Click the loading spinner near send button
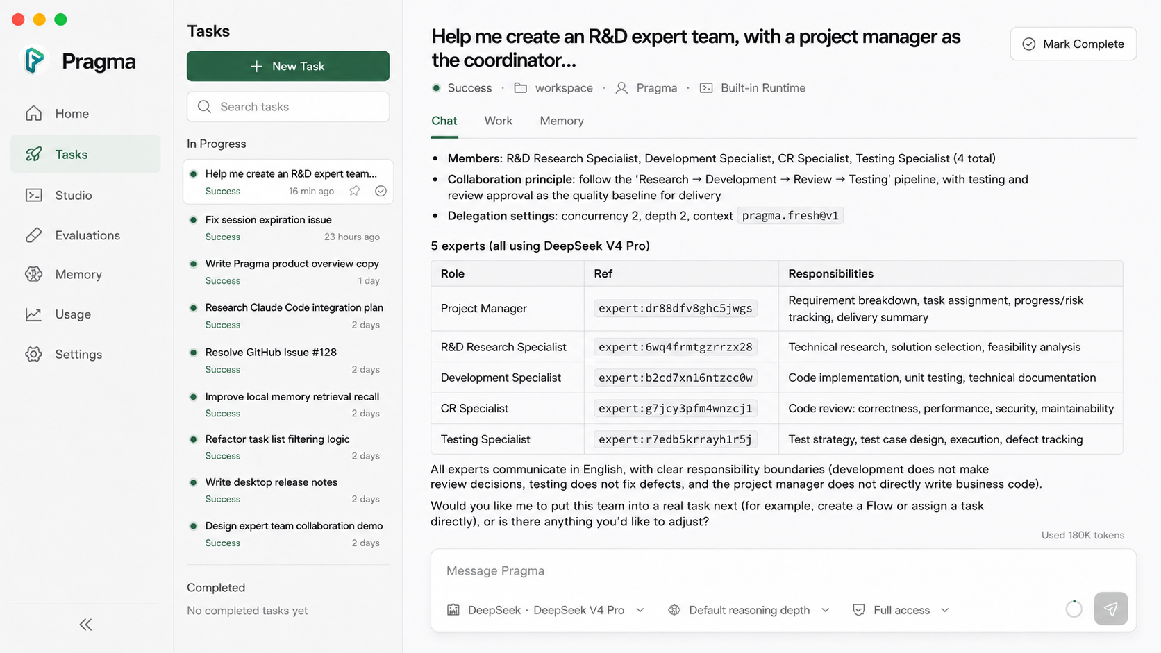The image size is (1161, 653). coord(1074,609)
